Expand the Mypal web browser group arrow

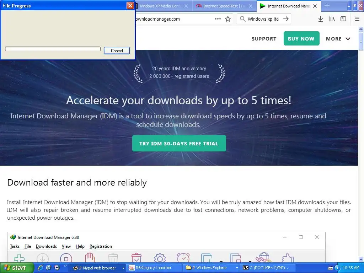[x=123, y=268]
